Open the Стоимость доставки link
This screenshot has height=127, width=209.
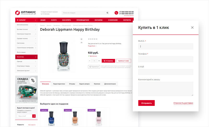tap(183, 103)
